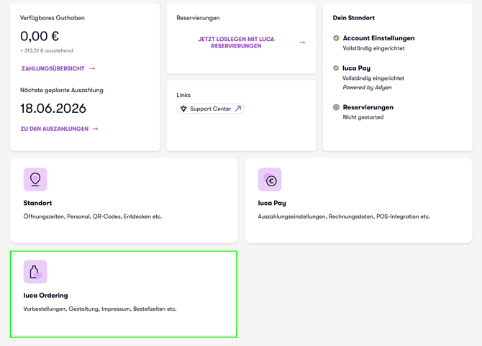
Task: Click the Standort location pin icon
Action: click(x=35, y=179)
